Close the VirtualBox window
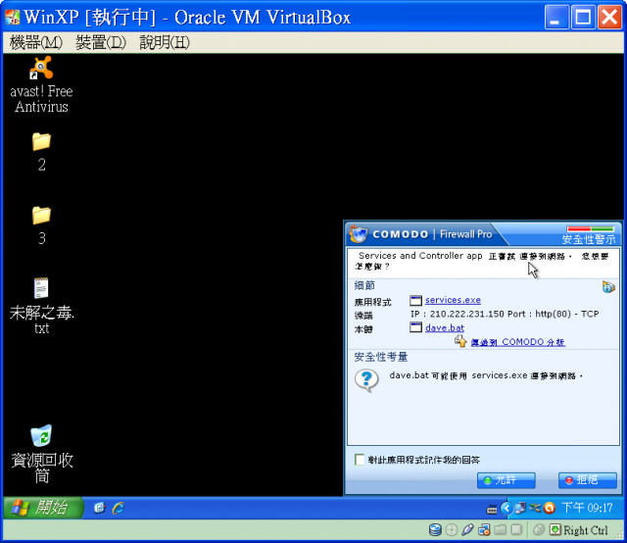 609,18
